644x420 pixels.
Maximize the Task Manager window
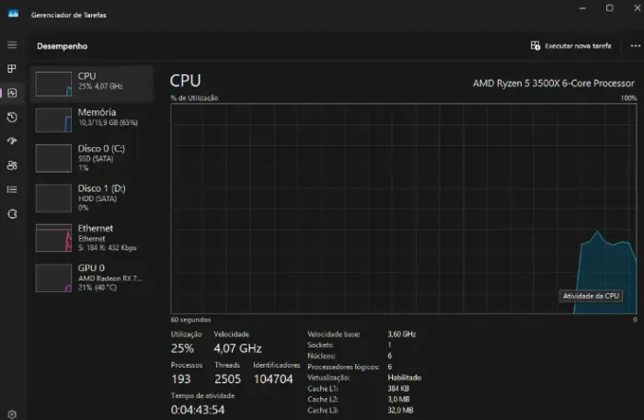(609, 8)
